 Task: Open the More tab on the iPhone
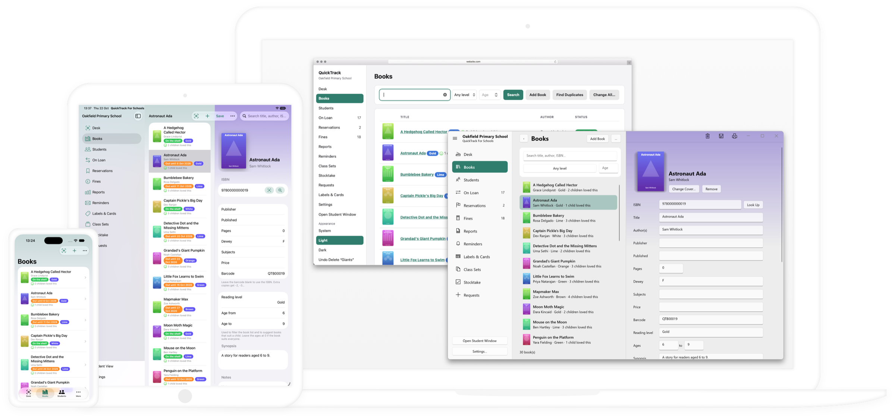tap(78, 393)
